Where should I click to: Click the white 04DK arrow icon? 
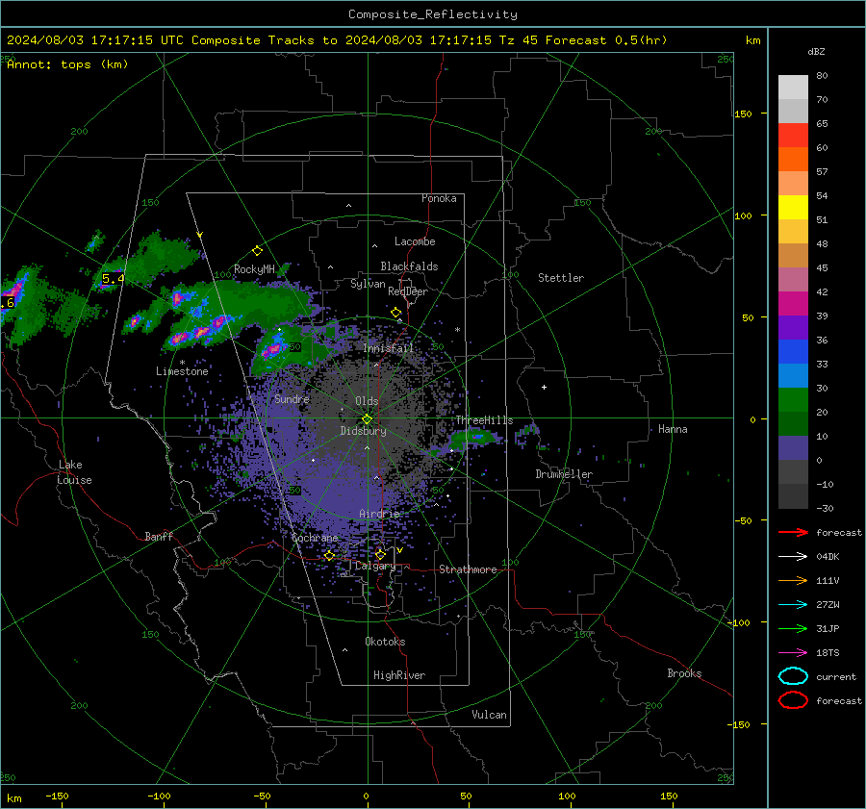[793, 557]
